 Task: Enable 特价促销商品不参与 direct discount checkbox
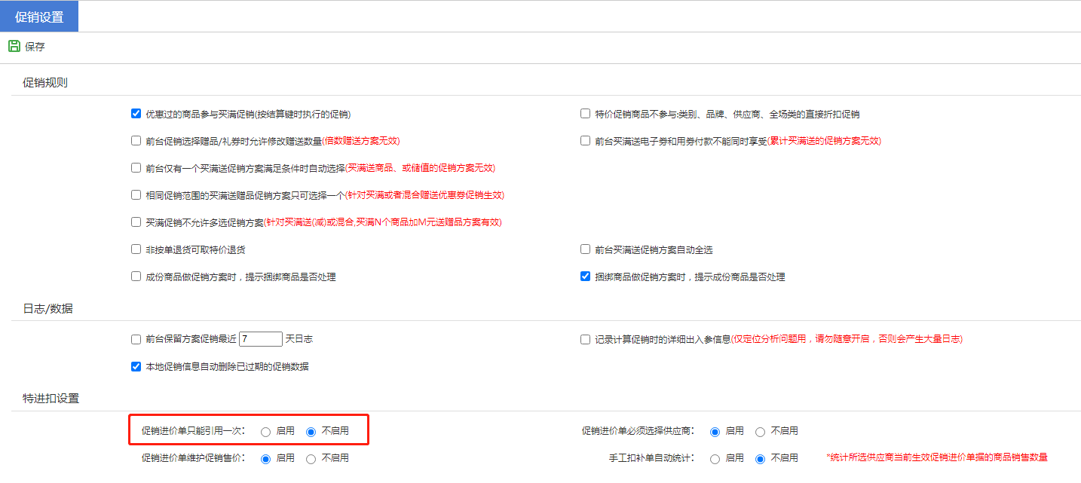[x=585, y=115]
